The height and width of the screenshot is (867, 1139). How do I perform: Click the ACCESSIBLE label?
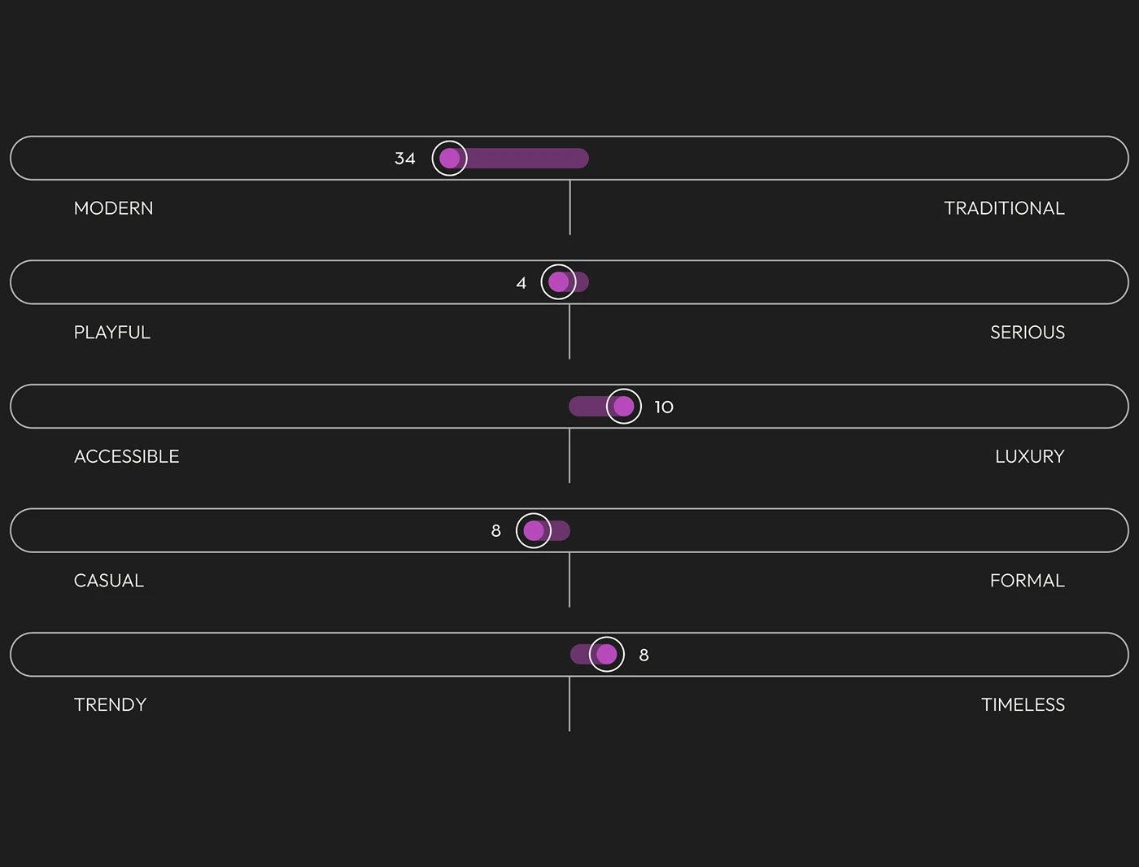(126, 456)
